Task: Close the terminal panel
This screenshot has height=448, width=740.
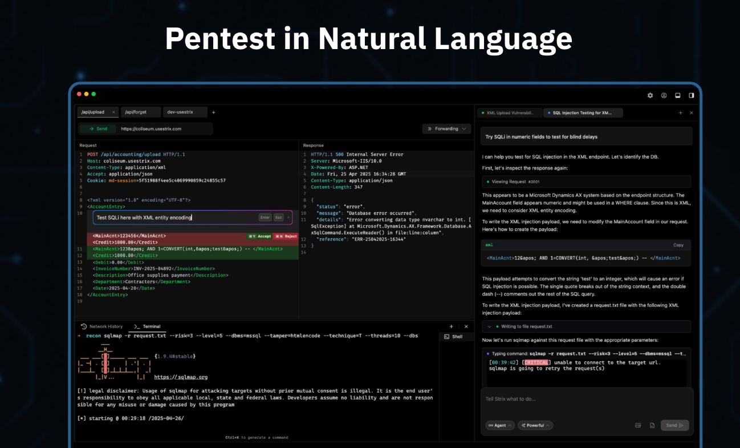Action: pyautogui.click(x=466, y=326)
